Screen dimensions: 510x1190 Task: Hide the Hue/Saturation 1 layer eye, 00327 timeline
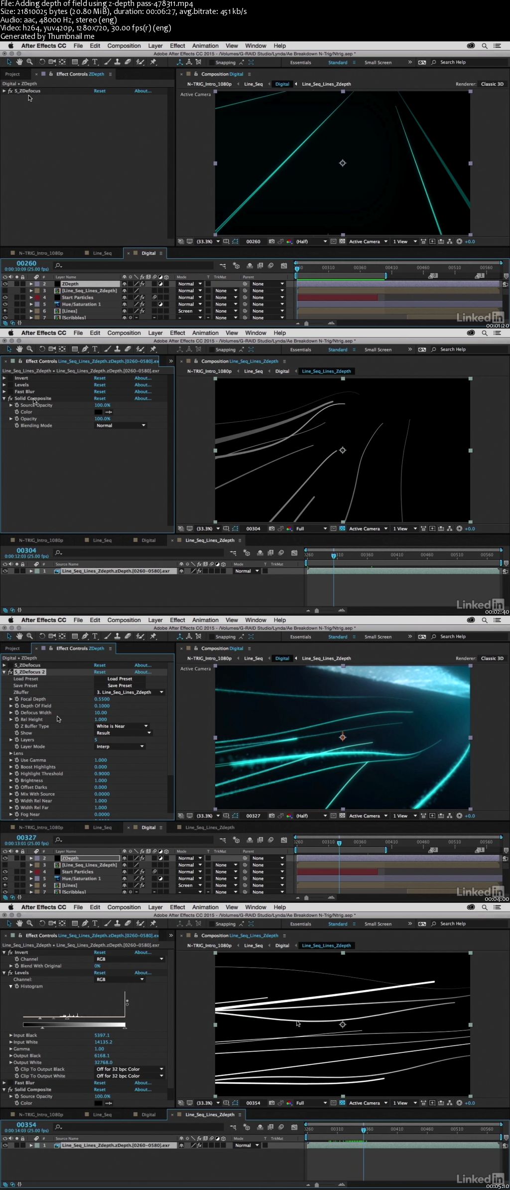click(5, 878)
